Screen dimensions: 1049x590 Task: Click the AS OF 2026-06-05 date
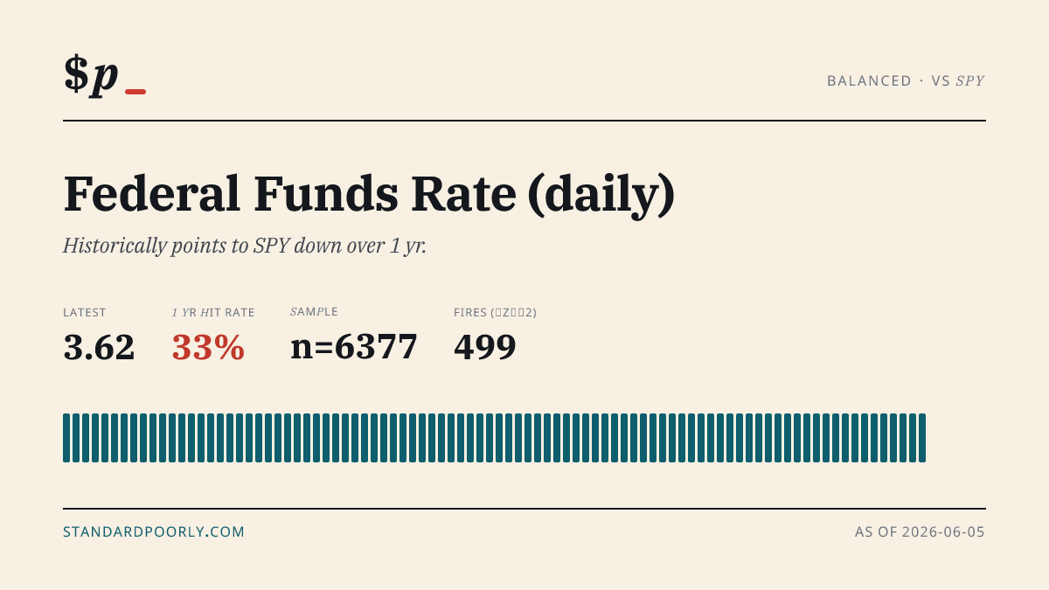[x=920, y=531]
